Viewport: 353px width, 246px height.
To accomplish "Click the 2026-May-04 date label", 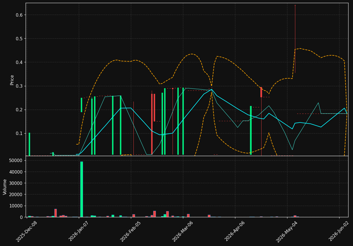I will [x=287, y=231].
